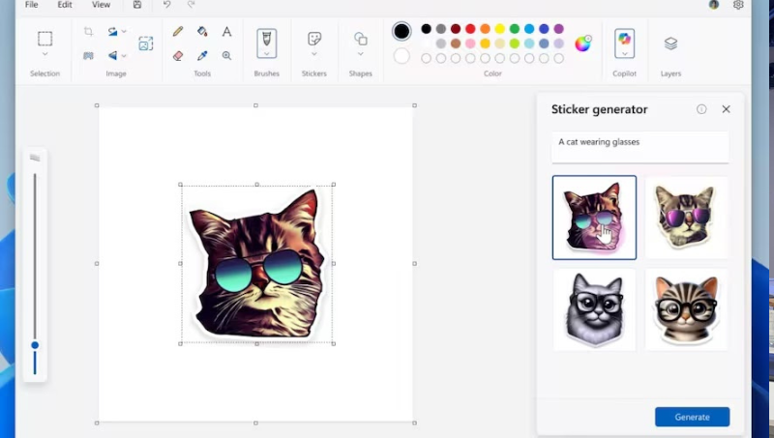The height and width of the screenshot is (438, 774).
Task: Choose the Text tool
Action: click(x=226, y=32)
